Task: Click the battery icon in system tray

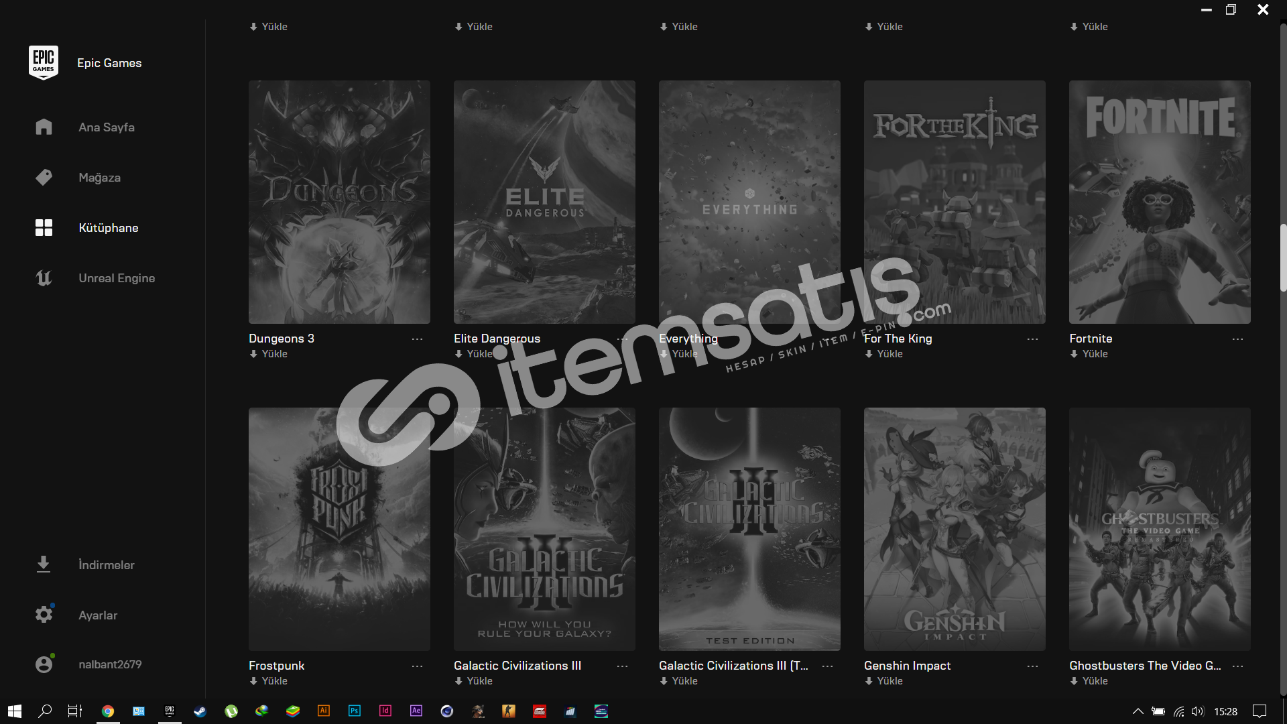Action: (1158, 711)
